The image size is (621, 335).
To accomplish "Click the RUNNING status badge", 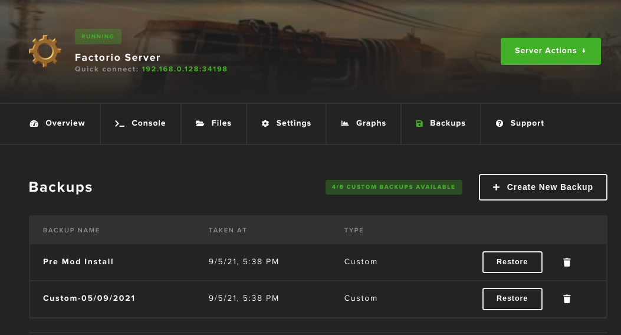I will 98,37.
